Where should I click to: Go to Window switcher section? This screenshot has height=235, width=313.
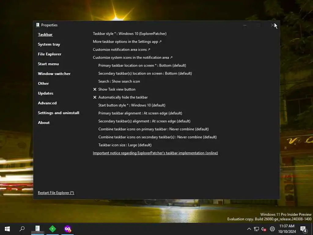coord(54,73)
